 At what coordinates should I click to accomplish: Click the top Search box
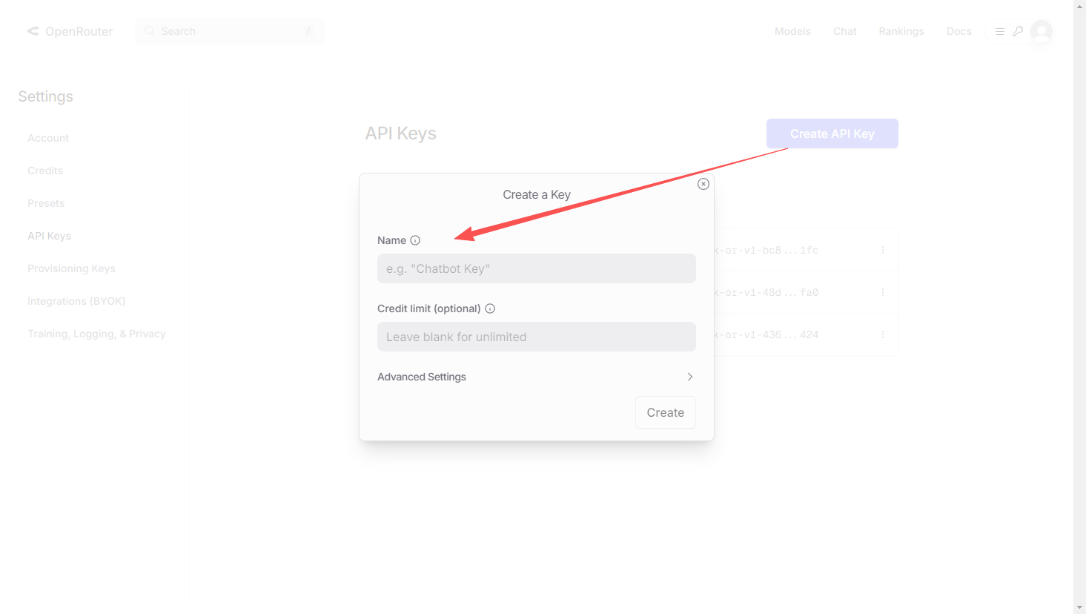[x=230, y=31]
